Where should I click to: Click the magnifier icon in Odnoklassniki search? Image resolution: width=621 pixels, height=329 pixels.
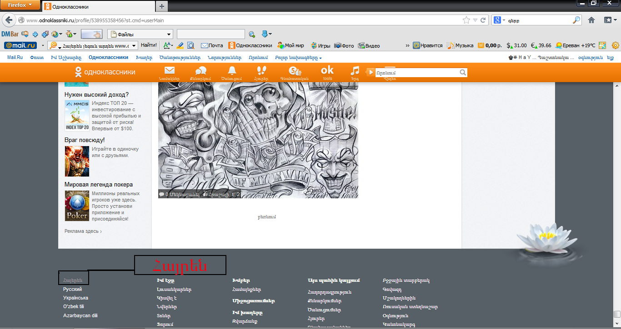click(x=463, y=73)
